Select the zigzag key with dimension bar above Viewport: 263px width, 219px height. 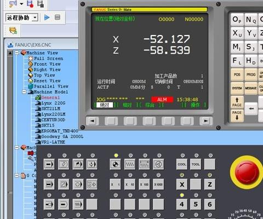(x=144, y=164)
